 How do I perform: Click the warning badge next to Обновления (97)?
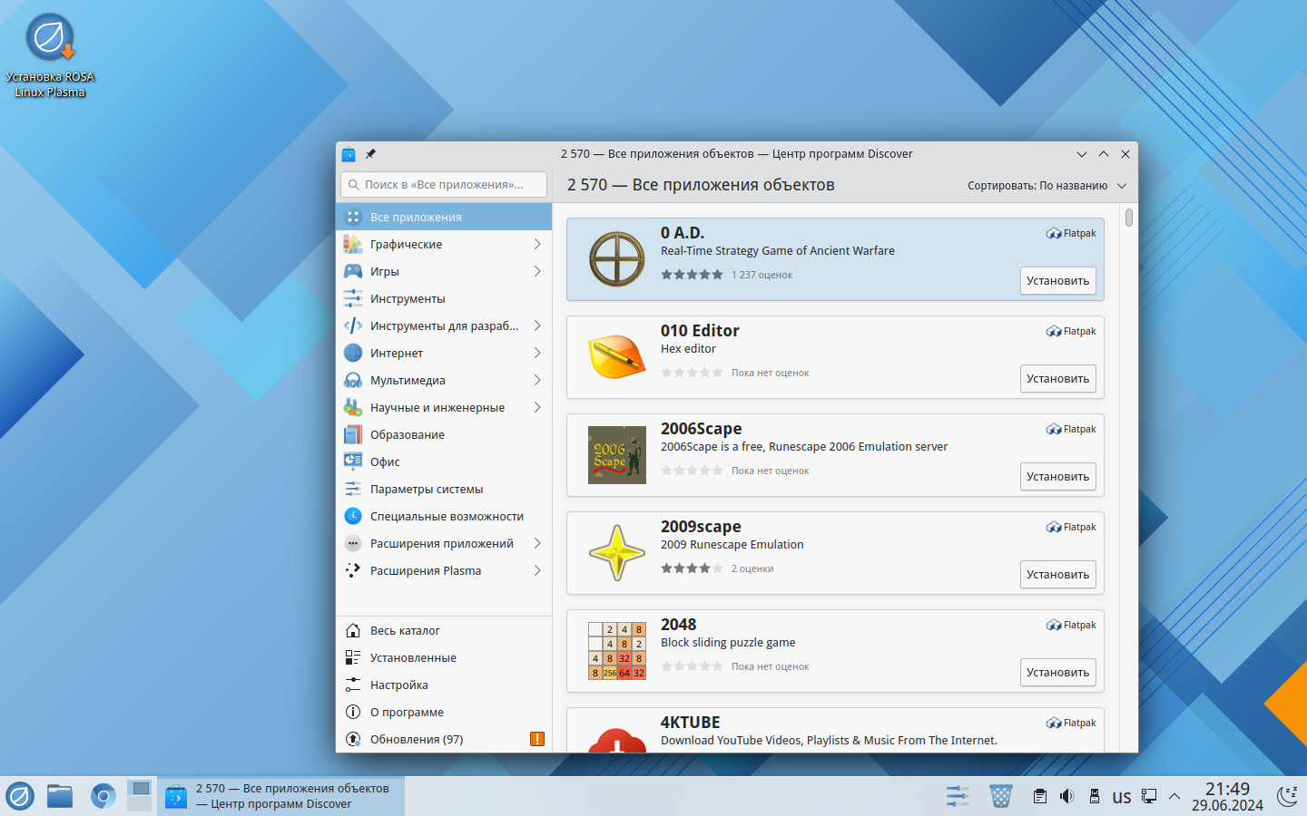tap(537, 739)
